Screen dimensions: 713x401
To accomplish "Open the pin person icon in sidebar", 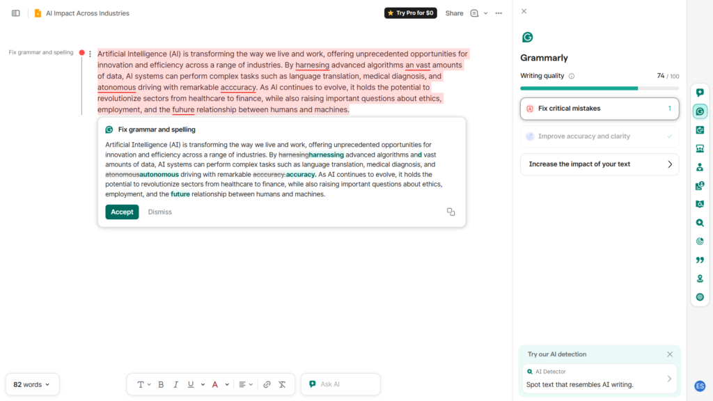I will [700, 278].
